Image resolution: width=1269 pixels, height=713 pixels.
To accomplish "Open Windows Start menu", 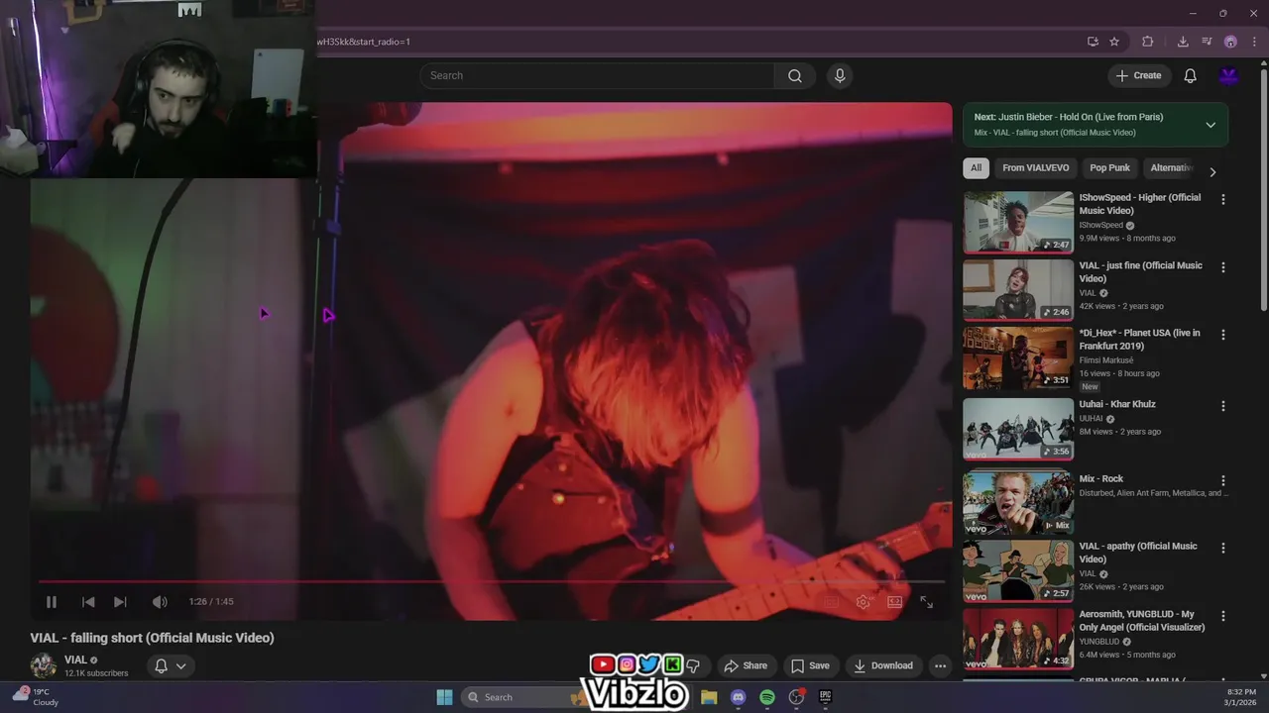I will pos(444,697).
